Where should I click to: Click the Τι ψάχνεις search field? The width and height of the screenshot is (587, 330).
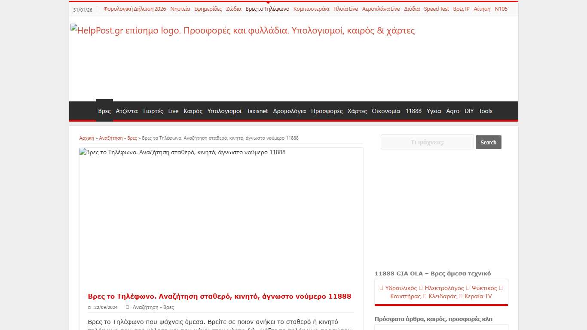pos(427,142)
